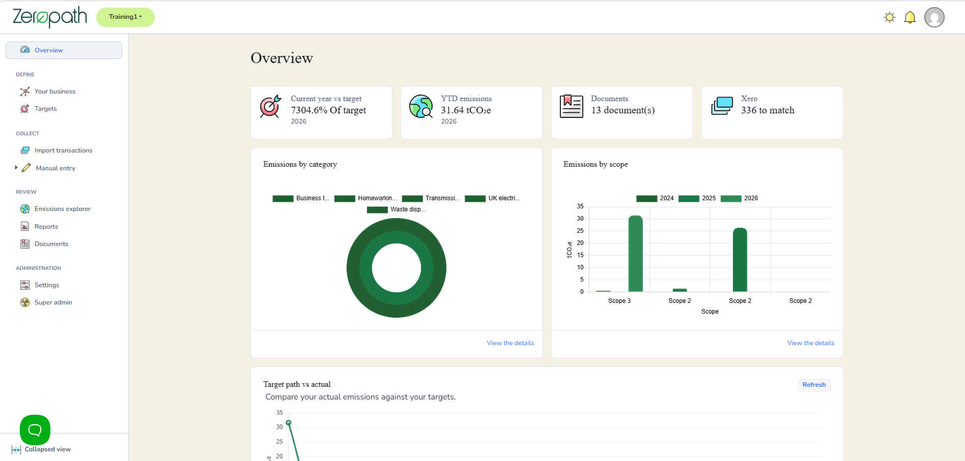
Task: Toggle the 2025 series in scope chart legend
Action: [697, 198]
